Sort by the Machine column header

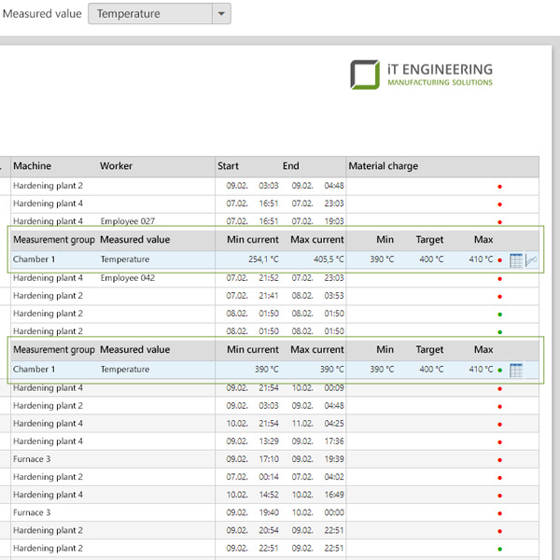pyautogui.click(x=33, y=166)
